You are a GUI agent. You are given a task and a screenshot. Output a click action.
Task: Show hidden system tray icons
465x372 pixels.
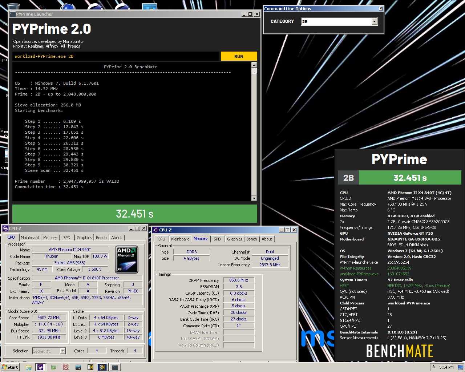click(x=433, y=367)
